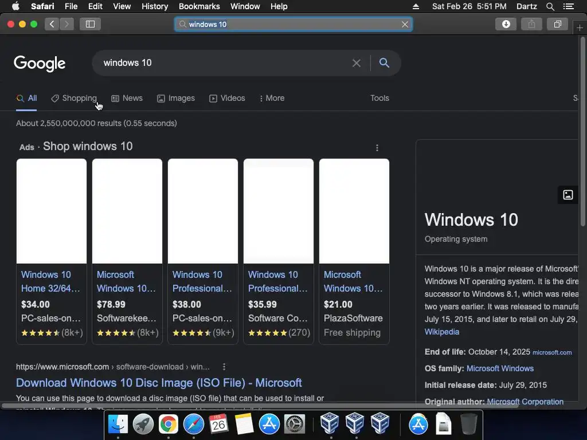Open options menu for microsoft.com result

[224, 367]
